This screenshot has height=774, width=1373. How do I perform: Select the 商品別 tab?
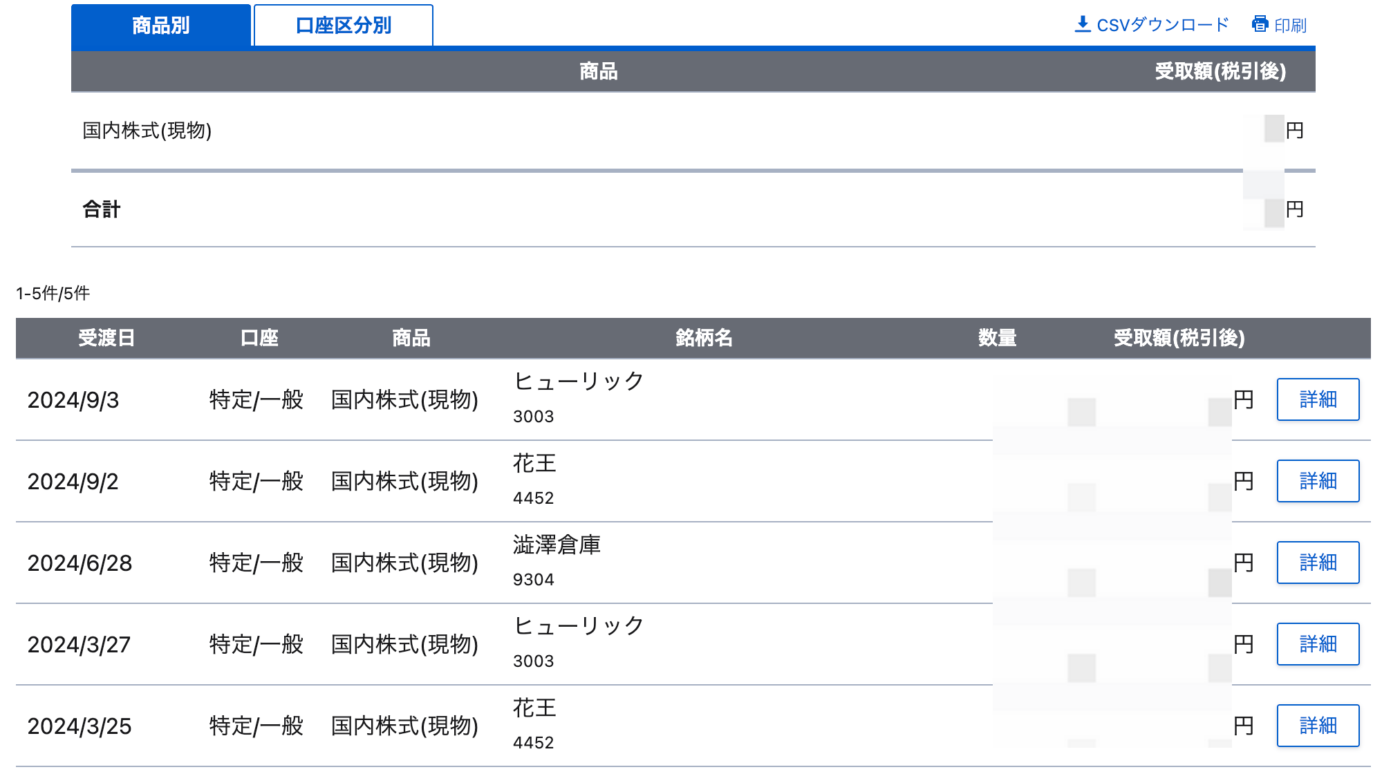coord(161,26)
